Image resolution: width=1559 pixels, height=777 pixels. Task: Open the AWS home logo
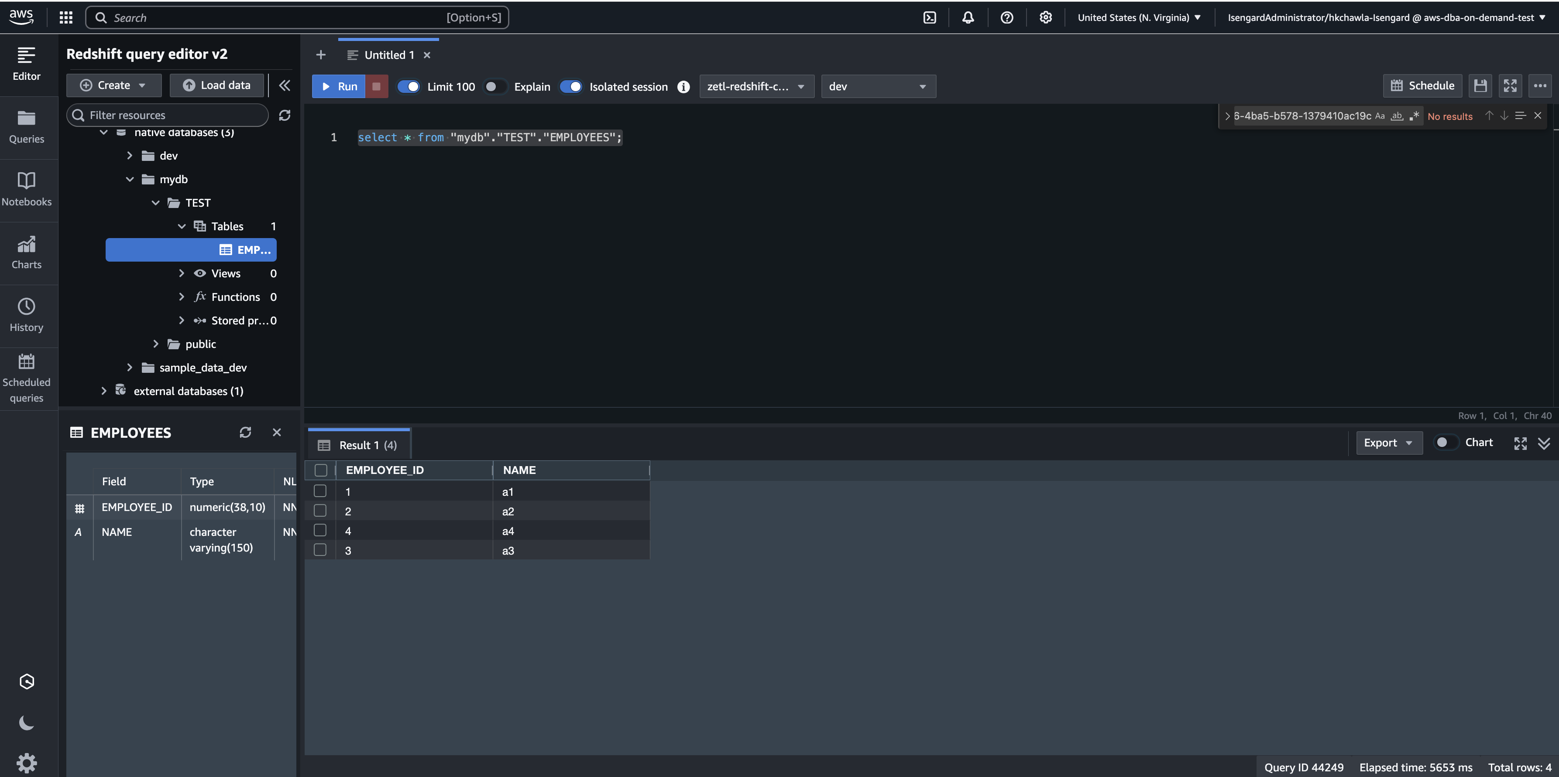[x=21, y=17]
